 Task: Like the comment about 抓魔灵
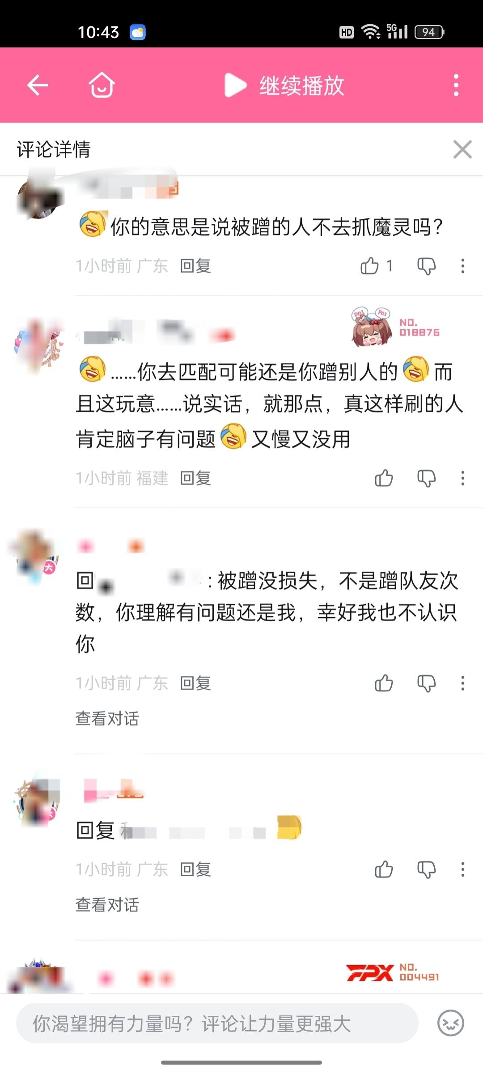[x=370, y=266]
